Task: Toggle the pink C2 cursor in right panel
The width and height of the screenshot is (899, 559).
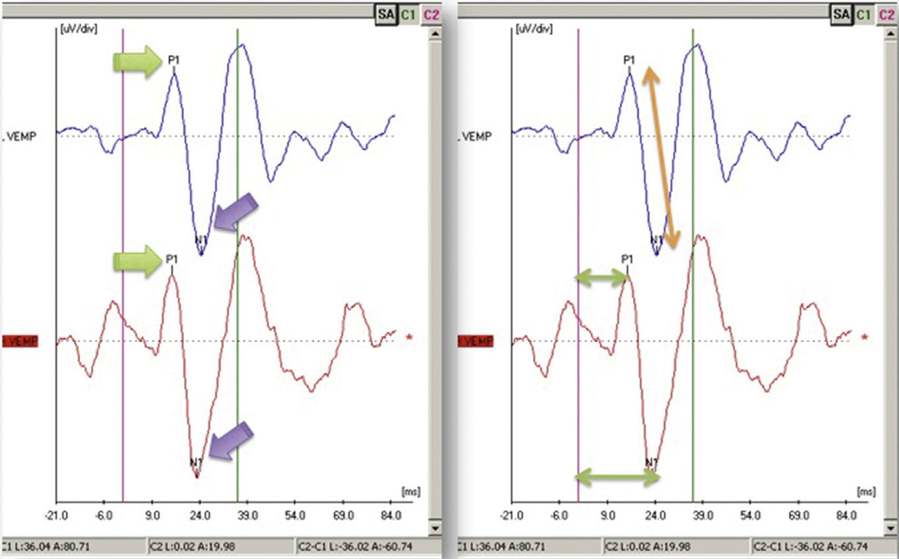Action: [x=888, y=14]
